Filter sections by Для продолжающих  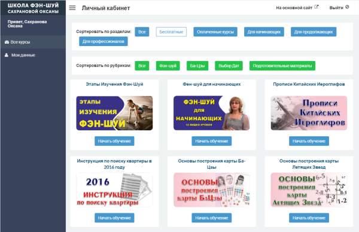coord(314,32)
